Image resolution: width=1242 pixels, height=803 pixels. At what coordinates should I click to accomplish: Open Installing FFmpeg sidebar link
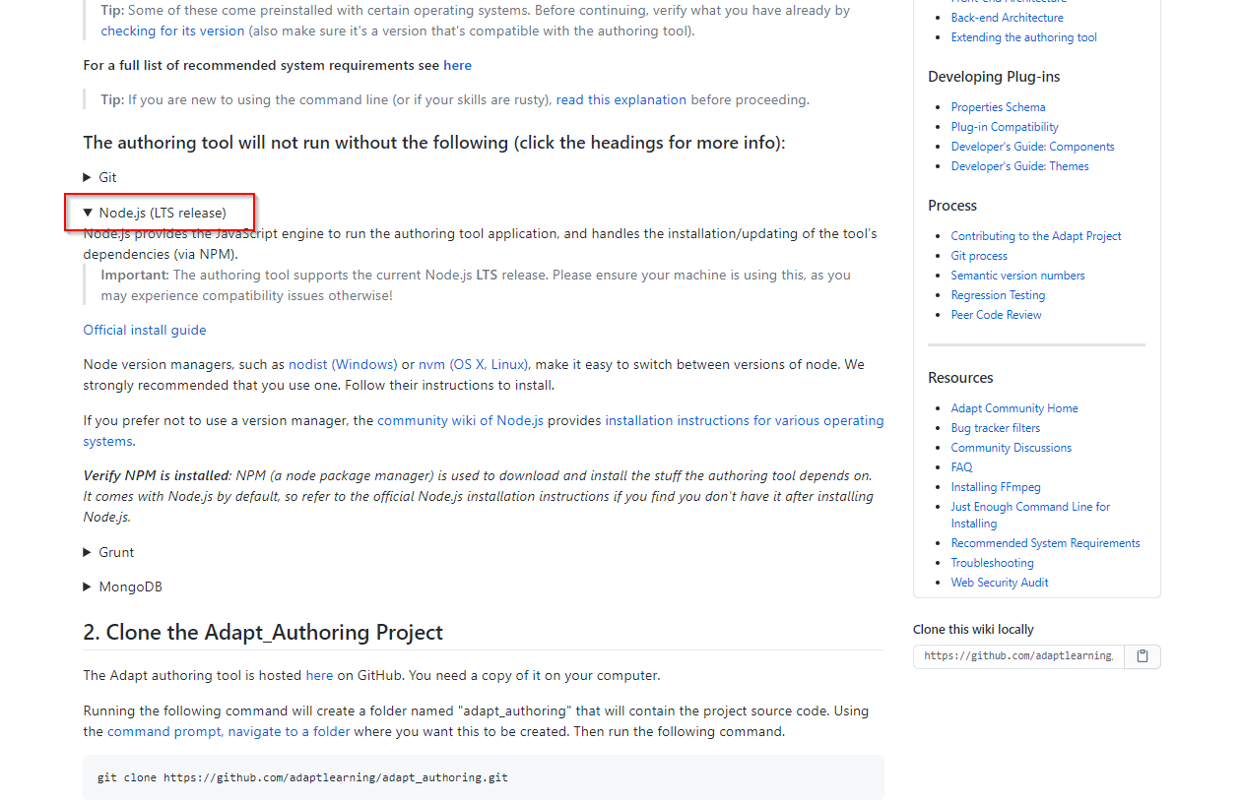996,487
